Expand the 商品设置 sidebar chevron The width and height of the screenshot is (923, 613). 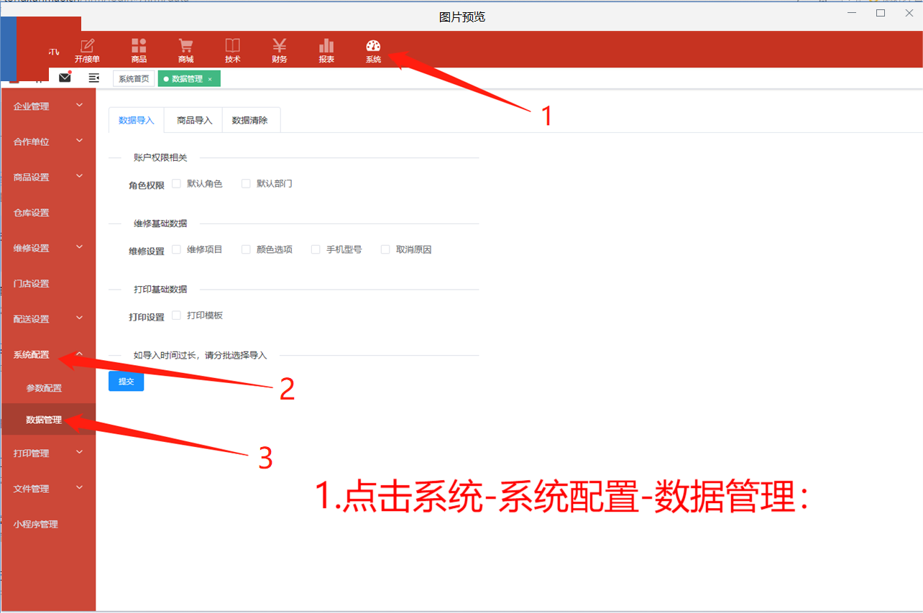point(80,176)
